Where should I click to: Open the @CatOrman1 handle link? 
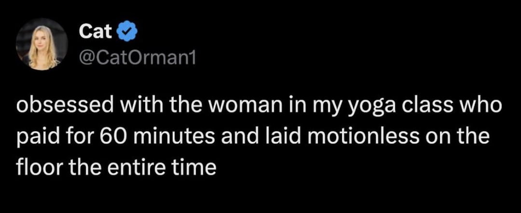pos(137,59)
